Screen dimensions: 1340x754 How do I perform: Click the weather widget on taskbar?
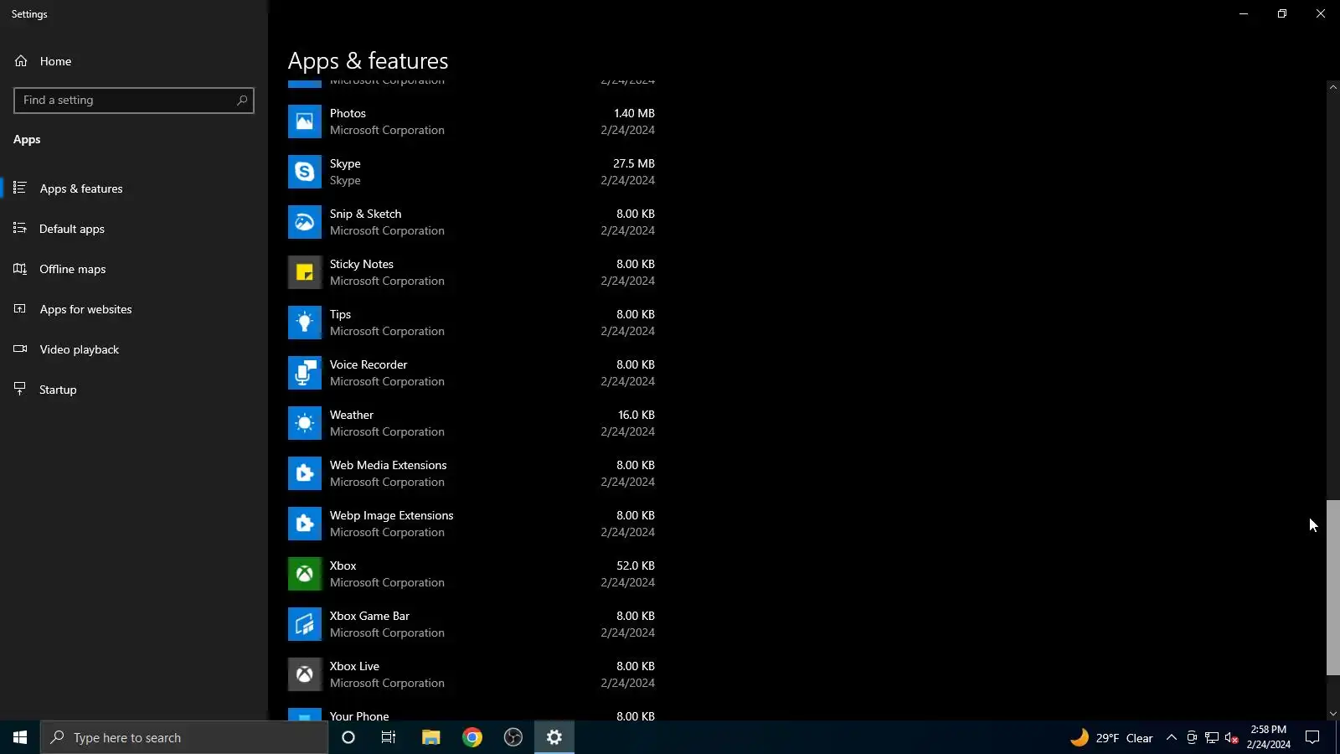[1112, 737]
